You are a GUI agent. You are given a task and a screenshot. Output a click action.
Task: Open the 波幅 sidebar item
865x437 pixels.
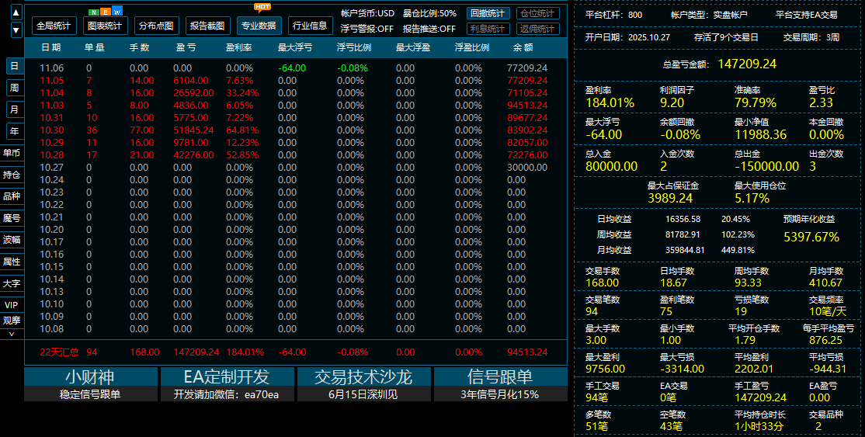click(12, 240)
